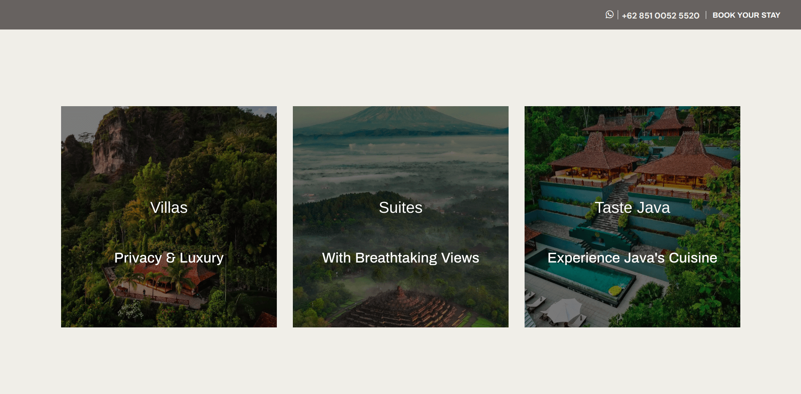Click the misty valley in Suites photo
This screenshot has height=394, width=801.
point(400,169)
